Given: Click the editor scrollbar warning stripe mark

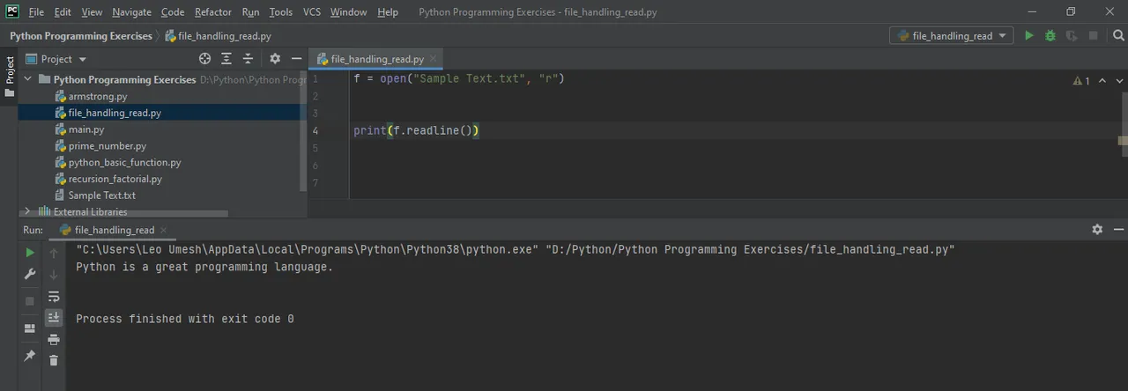Looking at the screenshot, I should click(x=1123, y=140).
